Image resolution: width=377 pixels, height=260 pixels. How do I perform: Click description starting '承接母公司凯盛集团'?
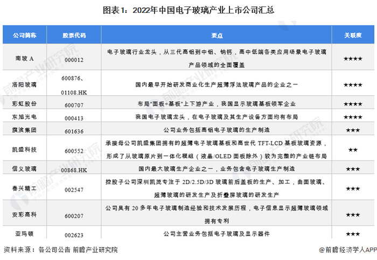point(217,143)
